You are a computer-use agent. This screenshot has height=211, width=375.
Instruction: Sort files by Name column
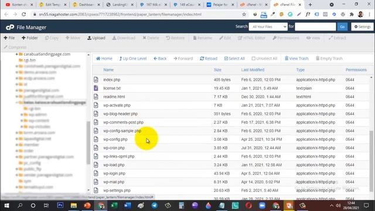tap(108, 70)
